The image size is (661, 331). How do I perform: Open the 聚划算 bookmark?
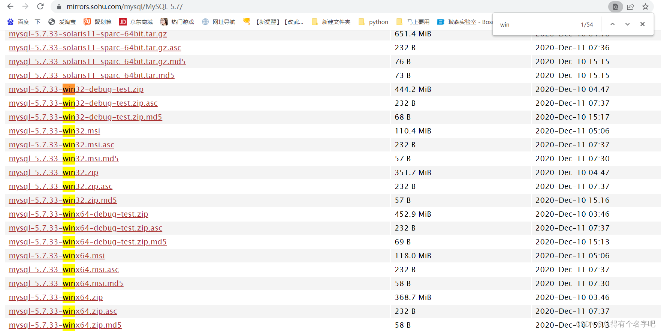[97, 22]
